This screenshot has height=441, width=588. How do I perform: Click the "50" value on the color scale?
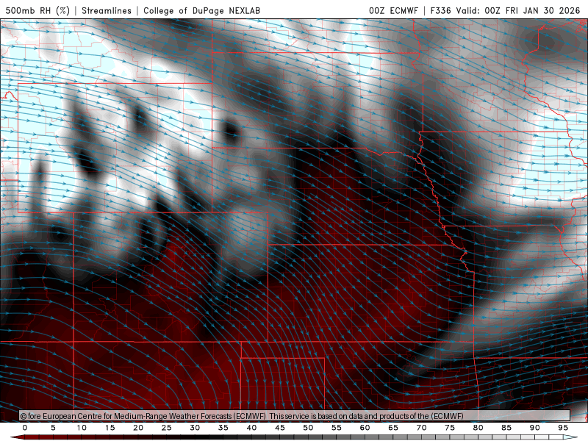pos(308,428)
